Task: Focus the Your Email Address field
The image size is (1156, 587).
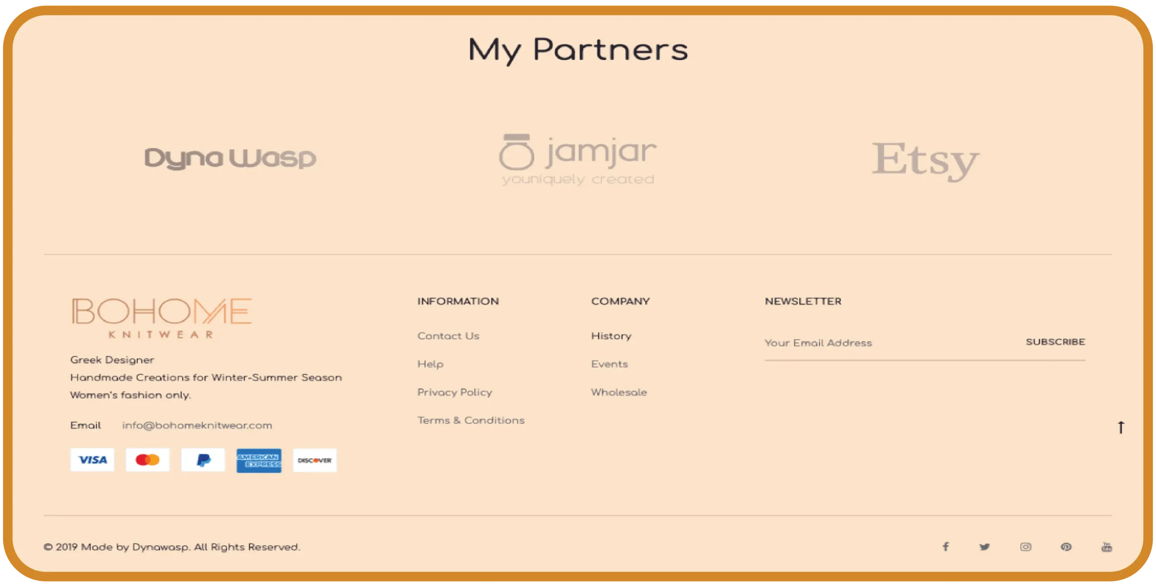Action: coord(890,343)
